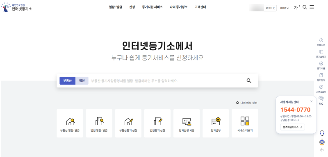Open 이용시간 from the side rail

click(x=321, y=42)
